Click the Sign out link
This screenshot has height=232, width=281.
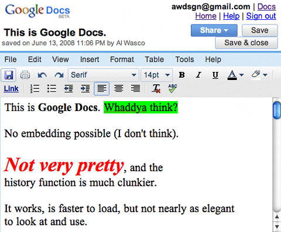pyautogui.click(x=261, y=16)
